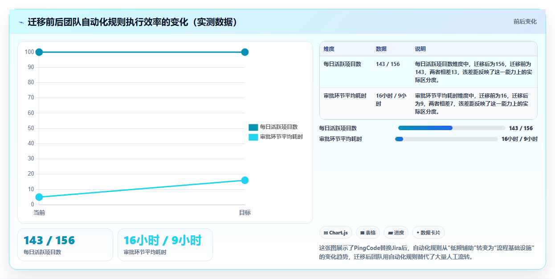Select the 数据卡片 chip
Image resolution: width=555 pixels, height=279 pixels.
428,233
